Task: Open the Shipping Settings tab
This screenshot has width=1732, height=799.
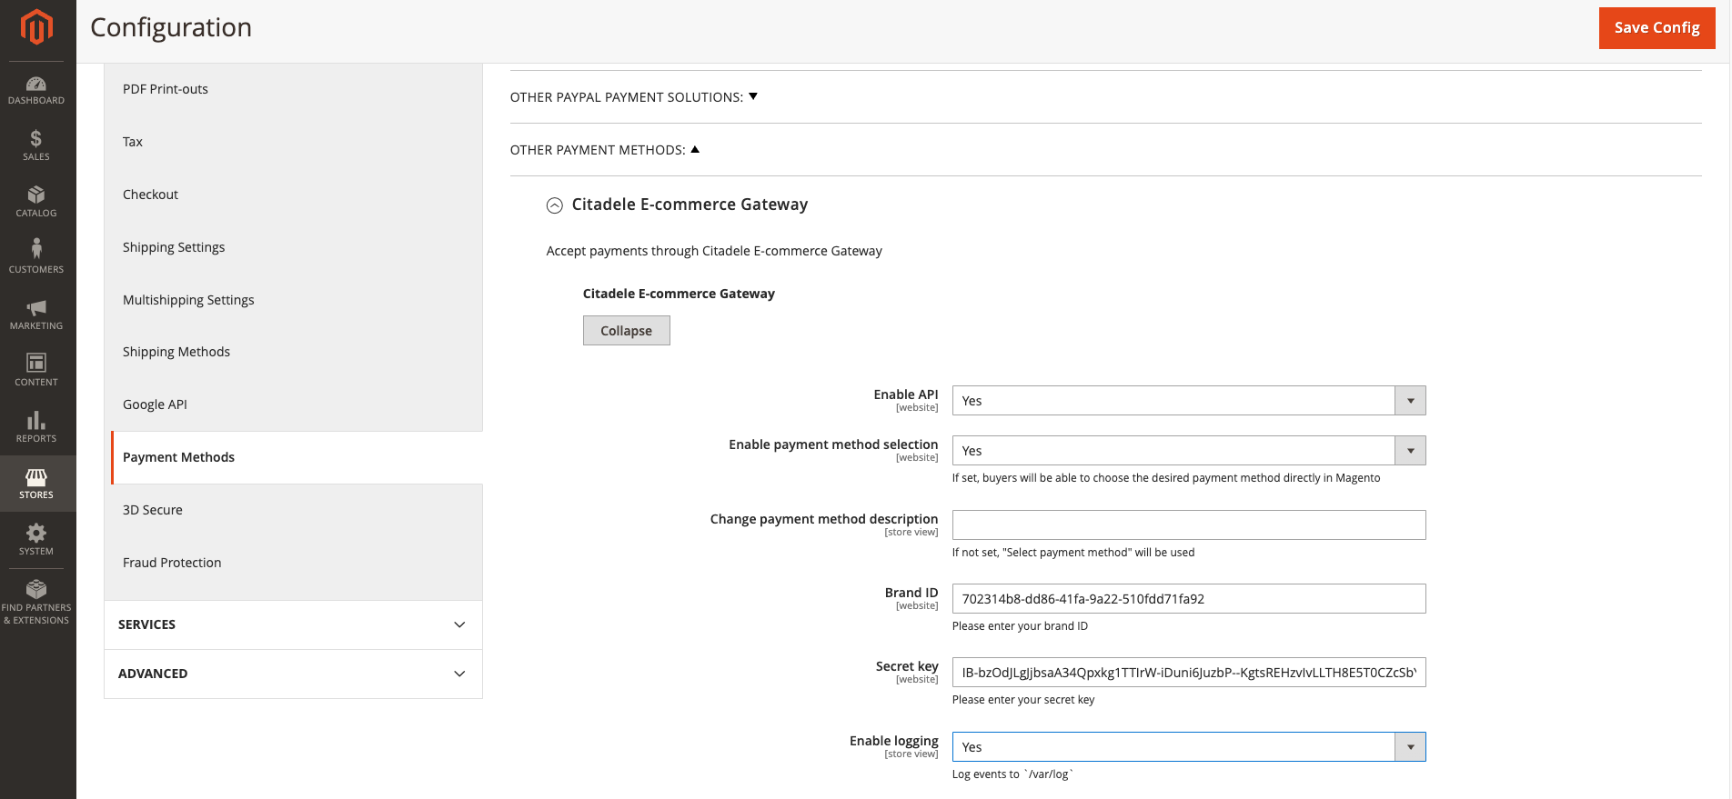Action: 293,247
